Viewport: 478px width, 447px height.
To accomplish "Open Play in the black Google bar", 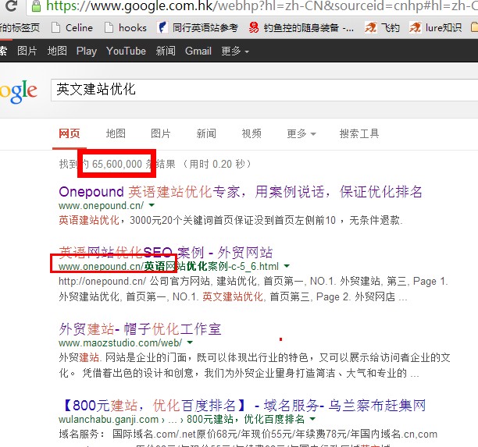I will (87, 51).
